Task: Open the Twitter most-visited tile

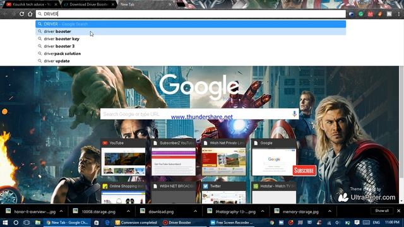Action: (223, 193)
